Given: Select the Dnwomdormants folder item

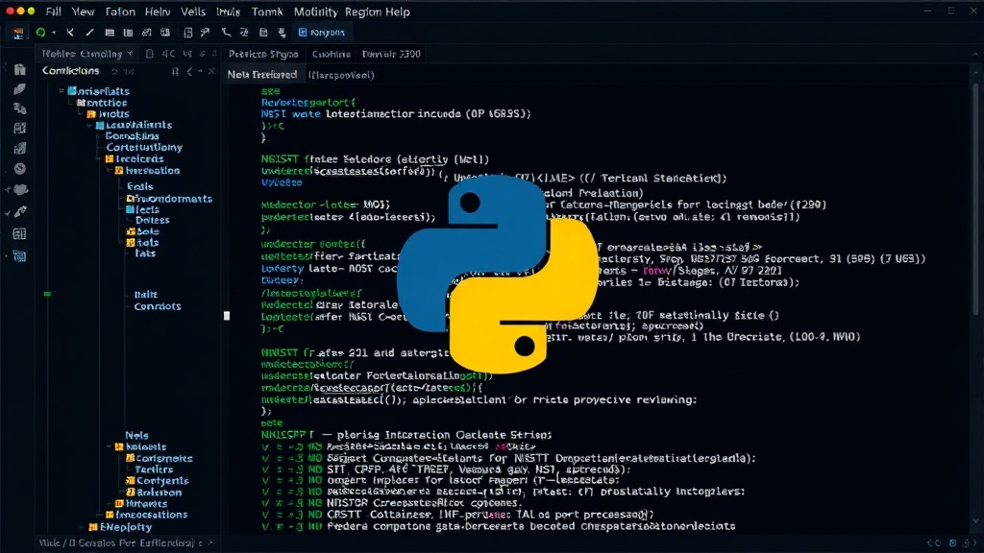Looking at the screenshot, I should 169,199.
